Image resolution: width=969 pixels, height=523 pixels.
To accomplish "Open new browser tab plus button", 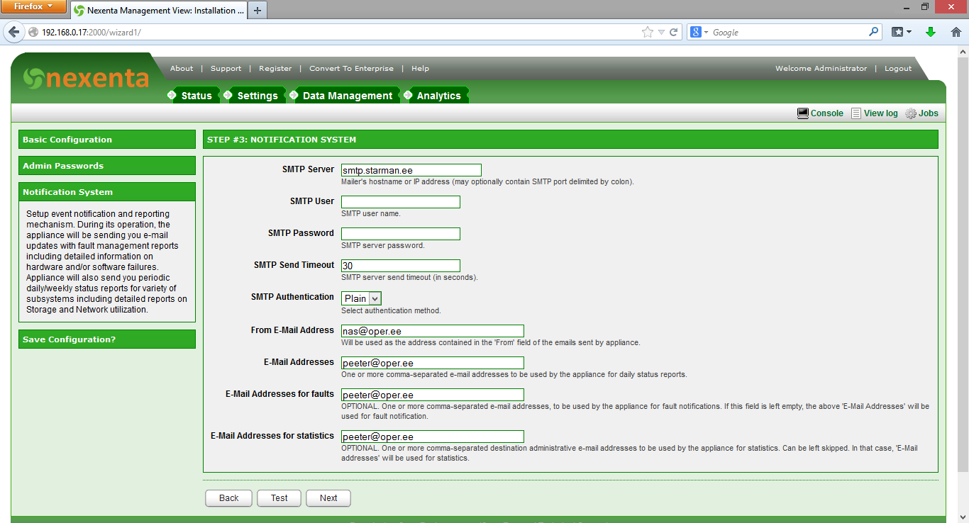I will point(257,10).
